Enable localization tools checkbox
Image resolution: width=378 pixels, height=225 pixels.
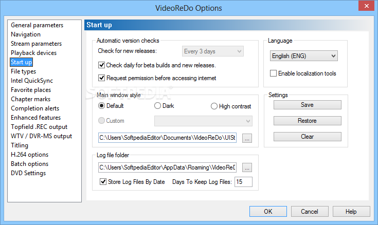click(x=273, y=73)
